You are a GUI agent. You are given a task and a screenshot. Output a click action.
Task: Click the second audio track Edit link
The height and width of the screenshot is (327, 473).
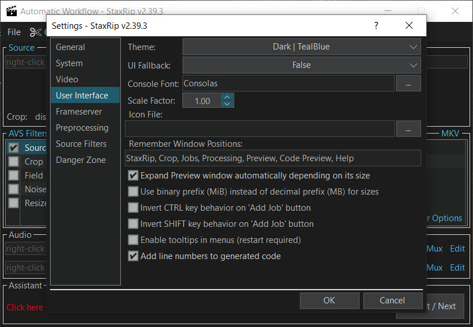coord(457,268)
